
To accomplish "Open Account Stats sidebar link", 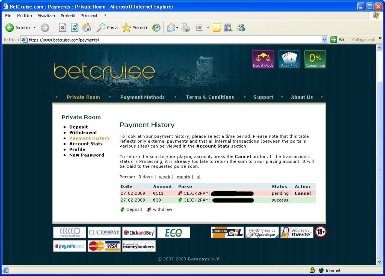I will tap(86, 144).
